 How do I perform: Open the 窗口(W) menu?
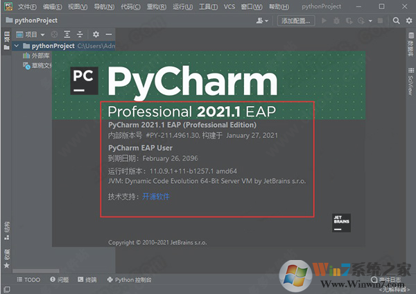[x=252, y=7]
